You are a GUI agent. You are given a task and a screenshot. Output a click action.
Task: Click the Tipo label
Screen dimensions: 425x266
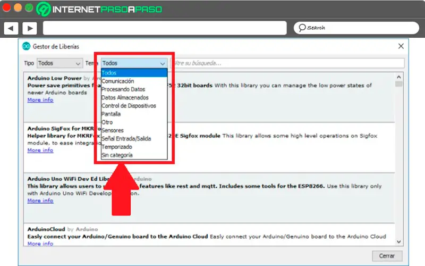pyautogui.click(x=29, y=63)
